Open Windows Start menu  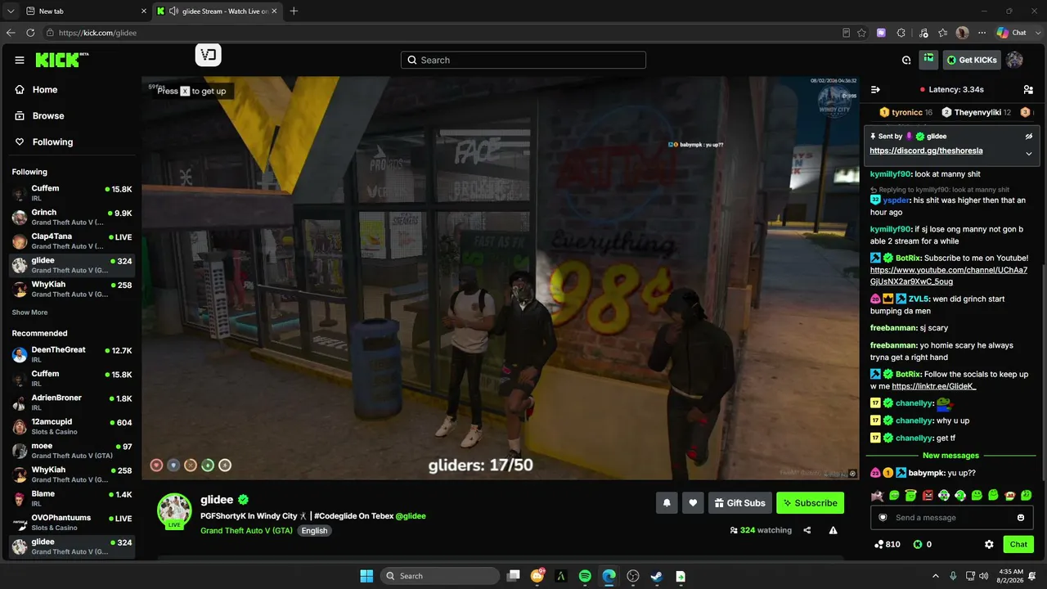(x=366, y=576)
